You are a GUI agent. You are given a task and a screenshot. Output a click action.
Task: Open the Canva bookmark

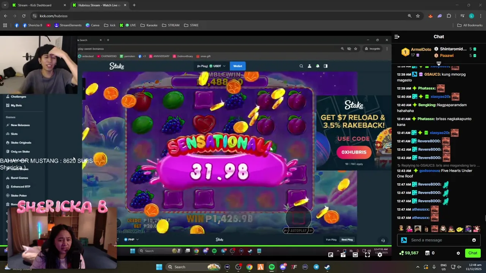(x=93, y=25)
